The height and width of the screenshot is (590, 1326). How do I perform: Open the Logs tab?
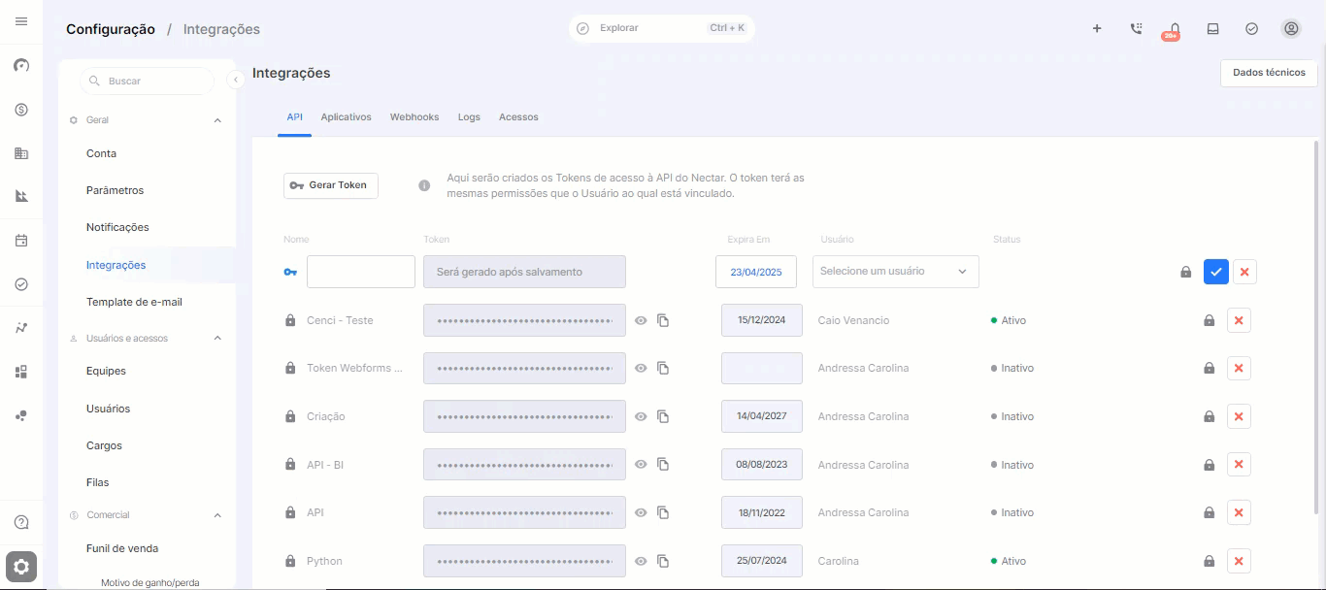coord(469,117)
